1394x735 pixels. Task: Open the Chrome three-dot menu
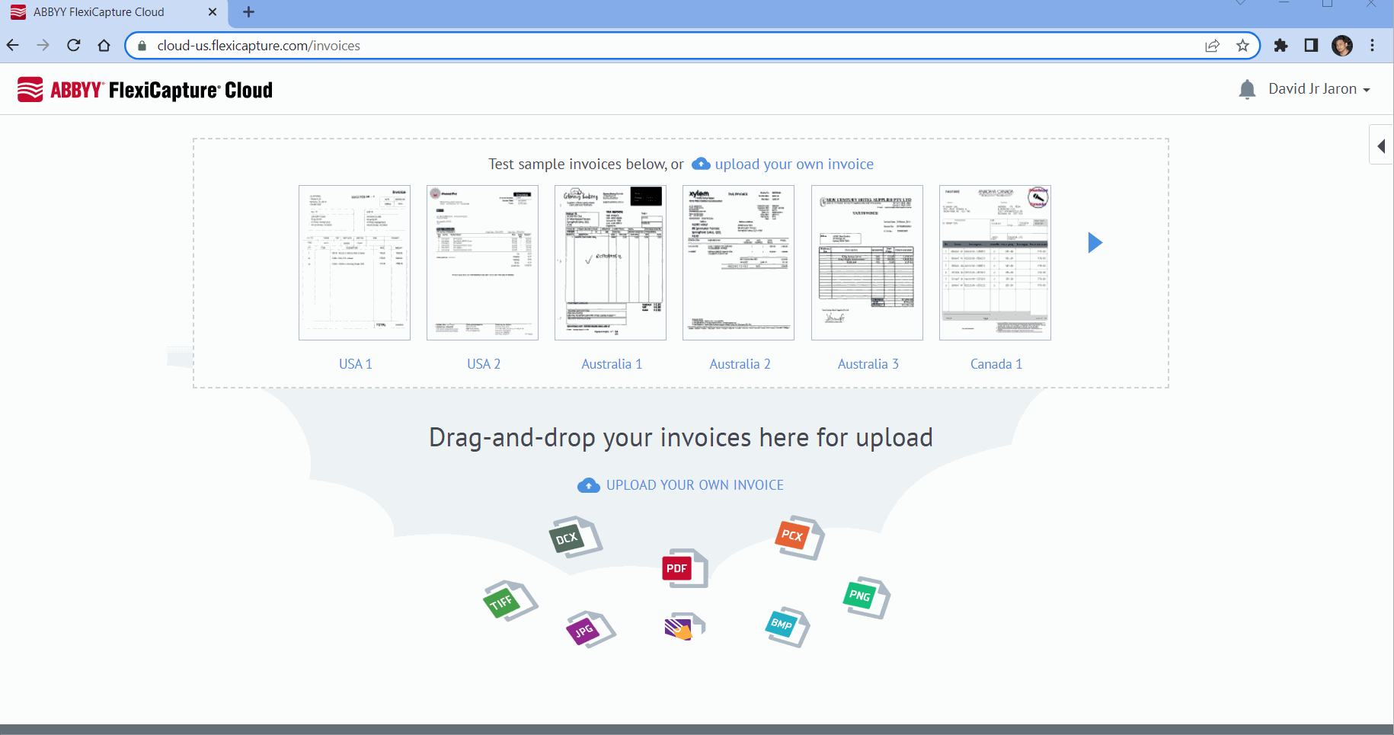pyautogui.click(x=1373, y=46)
